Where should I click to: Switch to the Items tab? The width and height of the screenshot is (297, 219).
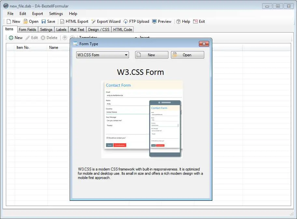pos(9,29)
